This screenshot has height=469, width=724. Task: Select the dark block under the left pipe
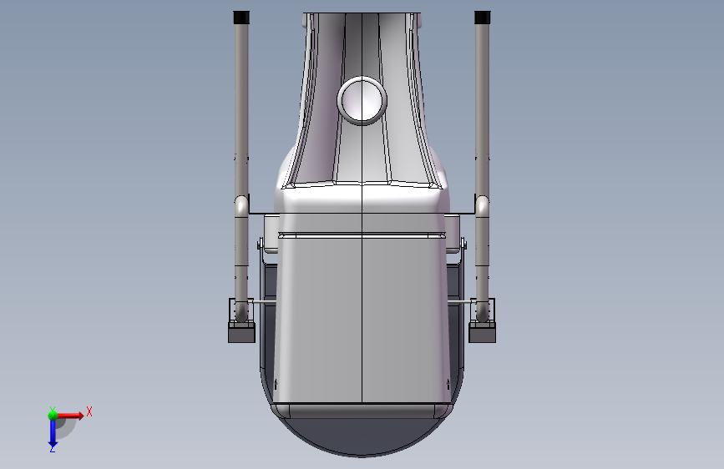point(241,332)
